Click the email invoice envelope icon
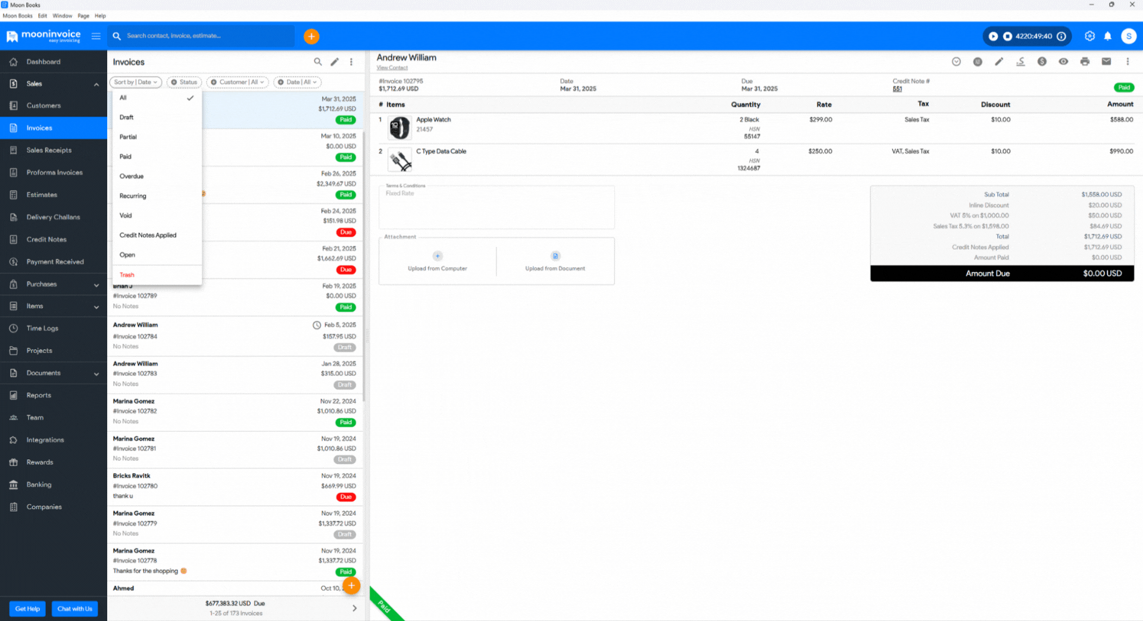 click(x=1106, y=62)
